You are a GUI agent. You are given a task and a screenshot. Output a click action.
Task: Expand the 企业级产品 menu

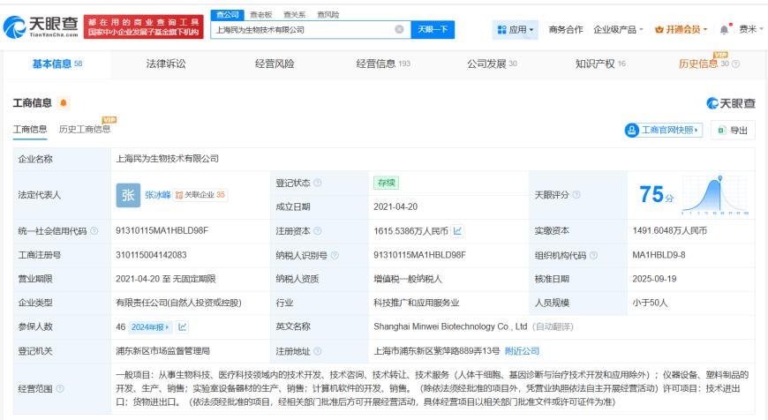618,30
